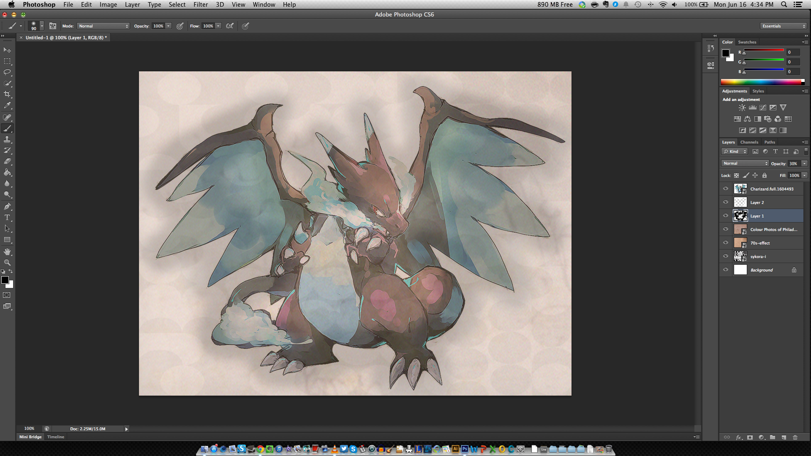Screen dimensions: 811x456
Task: Switch to the Channels tab
Action: tap(749, 142)
